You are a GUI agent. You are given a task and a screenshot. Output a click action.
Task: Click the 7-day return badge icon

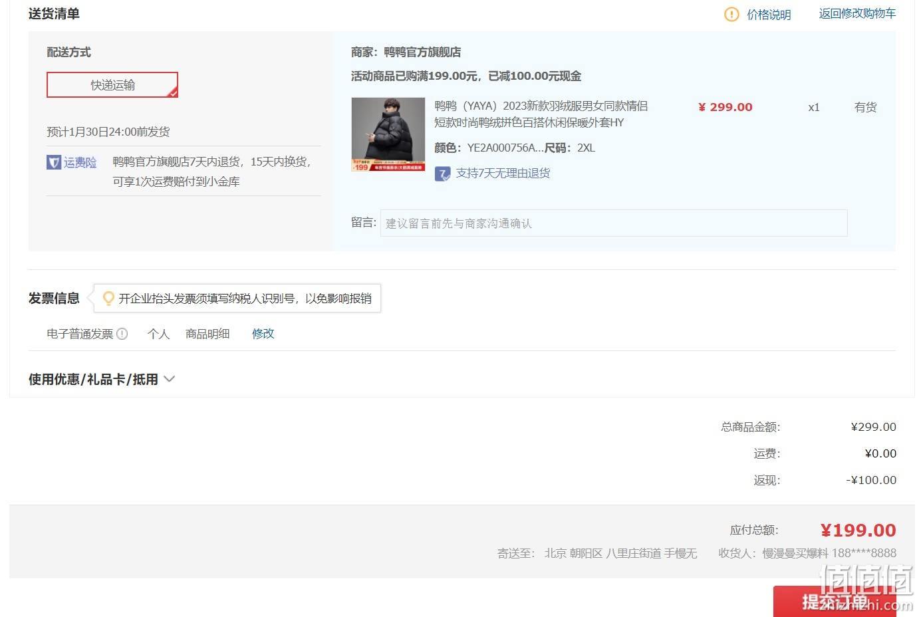coord(442,174)
